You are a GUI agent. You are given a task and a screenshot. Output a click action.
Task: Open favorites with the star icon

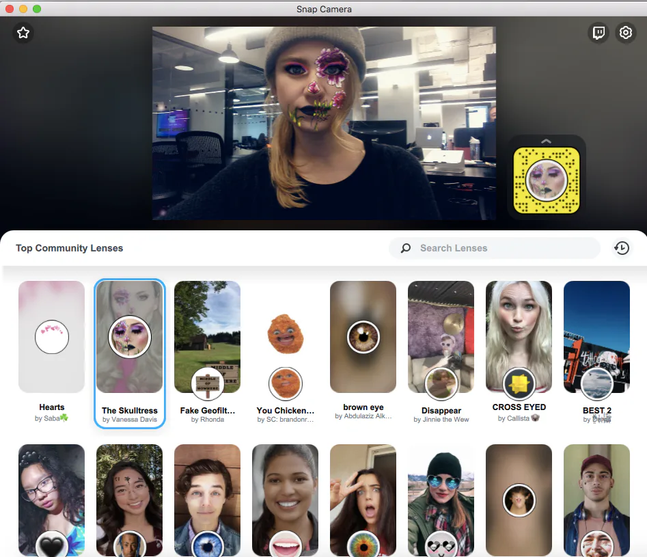pyautogui.click(x=23, y=33)
